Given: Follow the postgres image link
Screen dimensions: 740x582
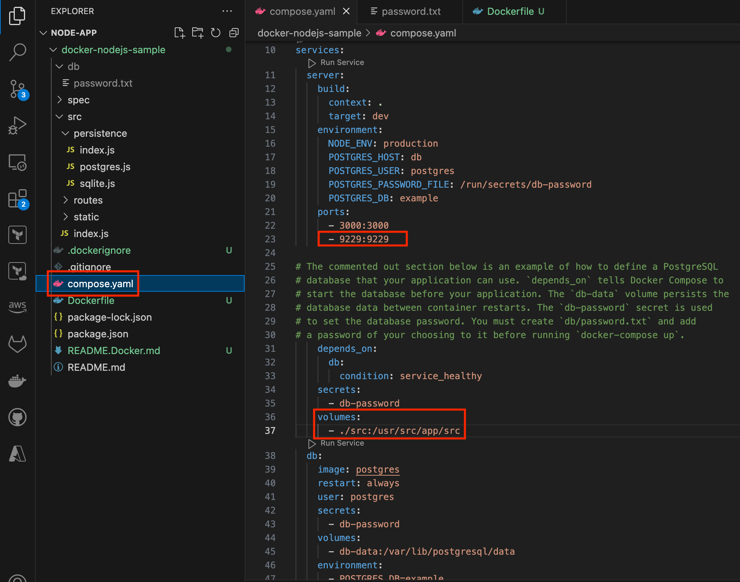Looking at the screenshot, I should 378,470.
